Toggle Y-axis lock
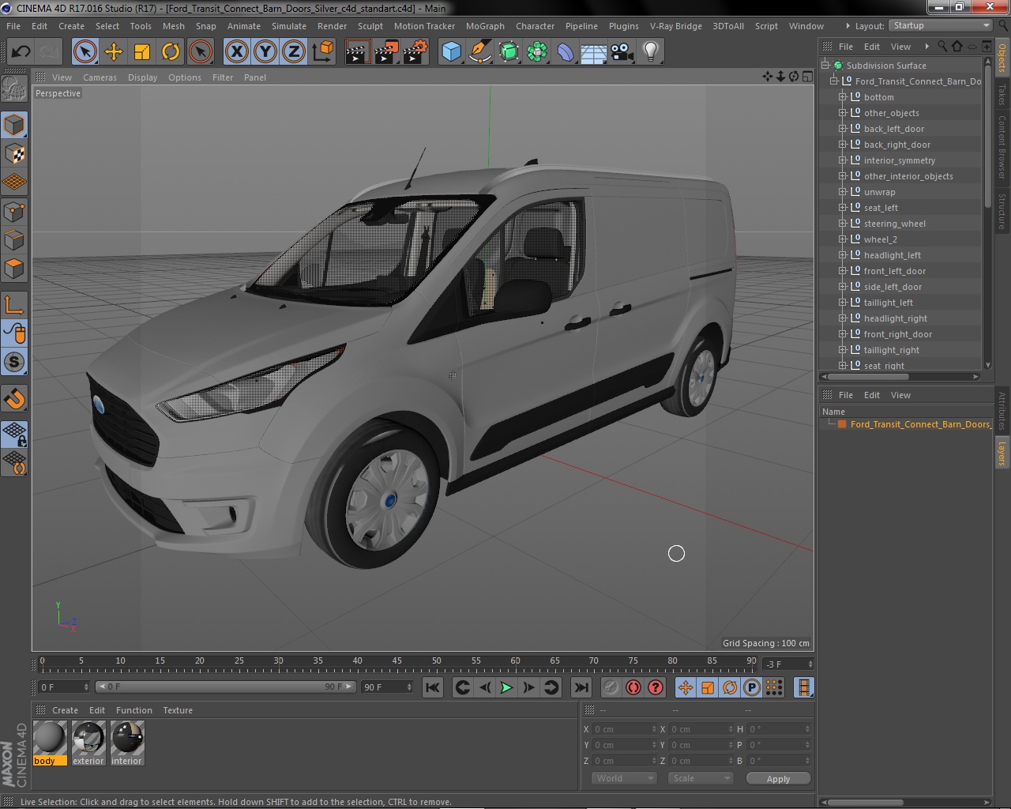Image resolution: width=1011 pixels, height=809 pixels. (x=265, y=52)
